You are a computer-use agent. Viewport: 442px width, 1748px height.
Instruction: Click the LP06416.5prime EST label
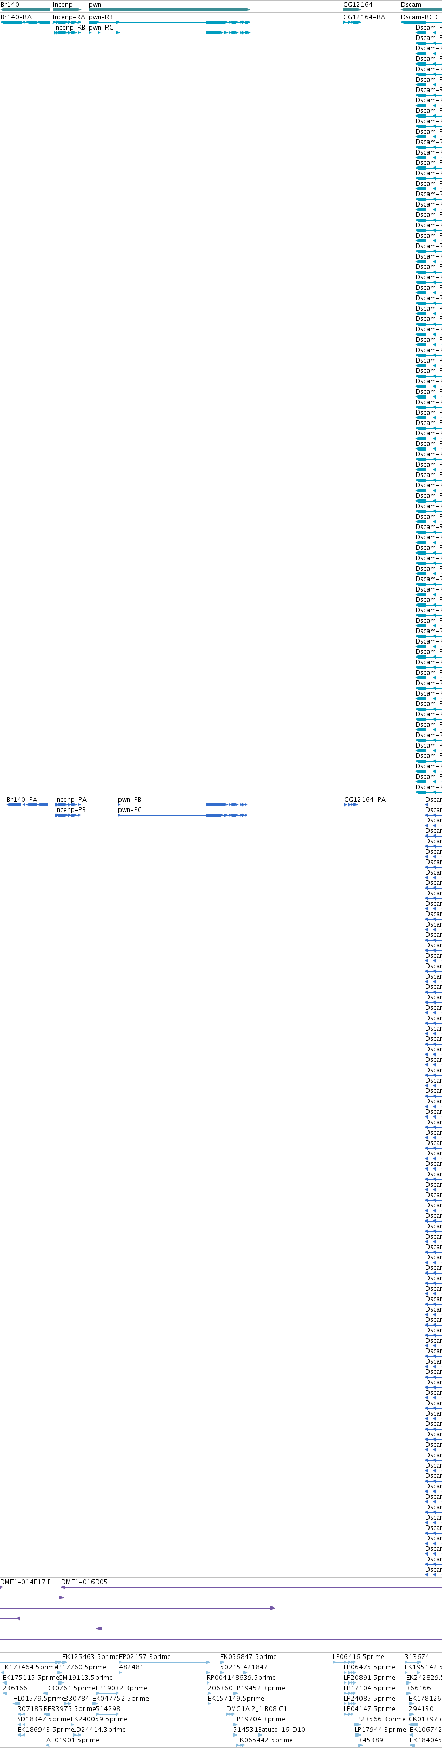[x=358, y=1656]
